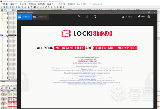Screen dimensions: 160x109
Task: Run the program with the blue arrow icon
Action: [x=10, y=7]
